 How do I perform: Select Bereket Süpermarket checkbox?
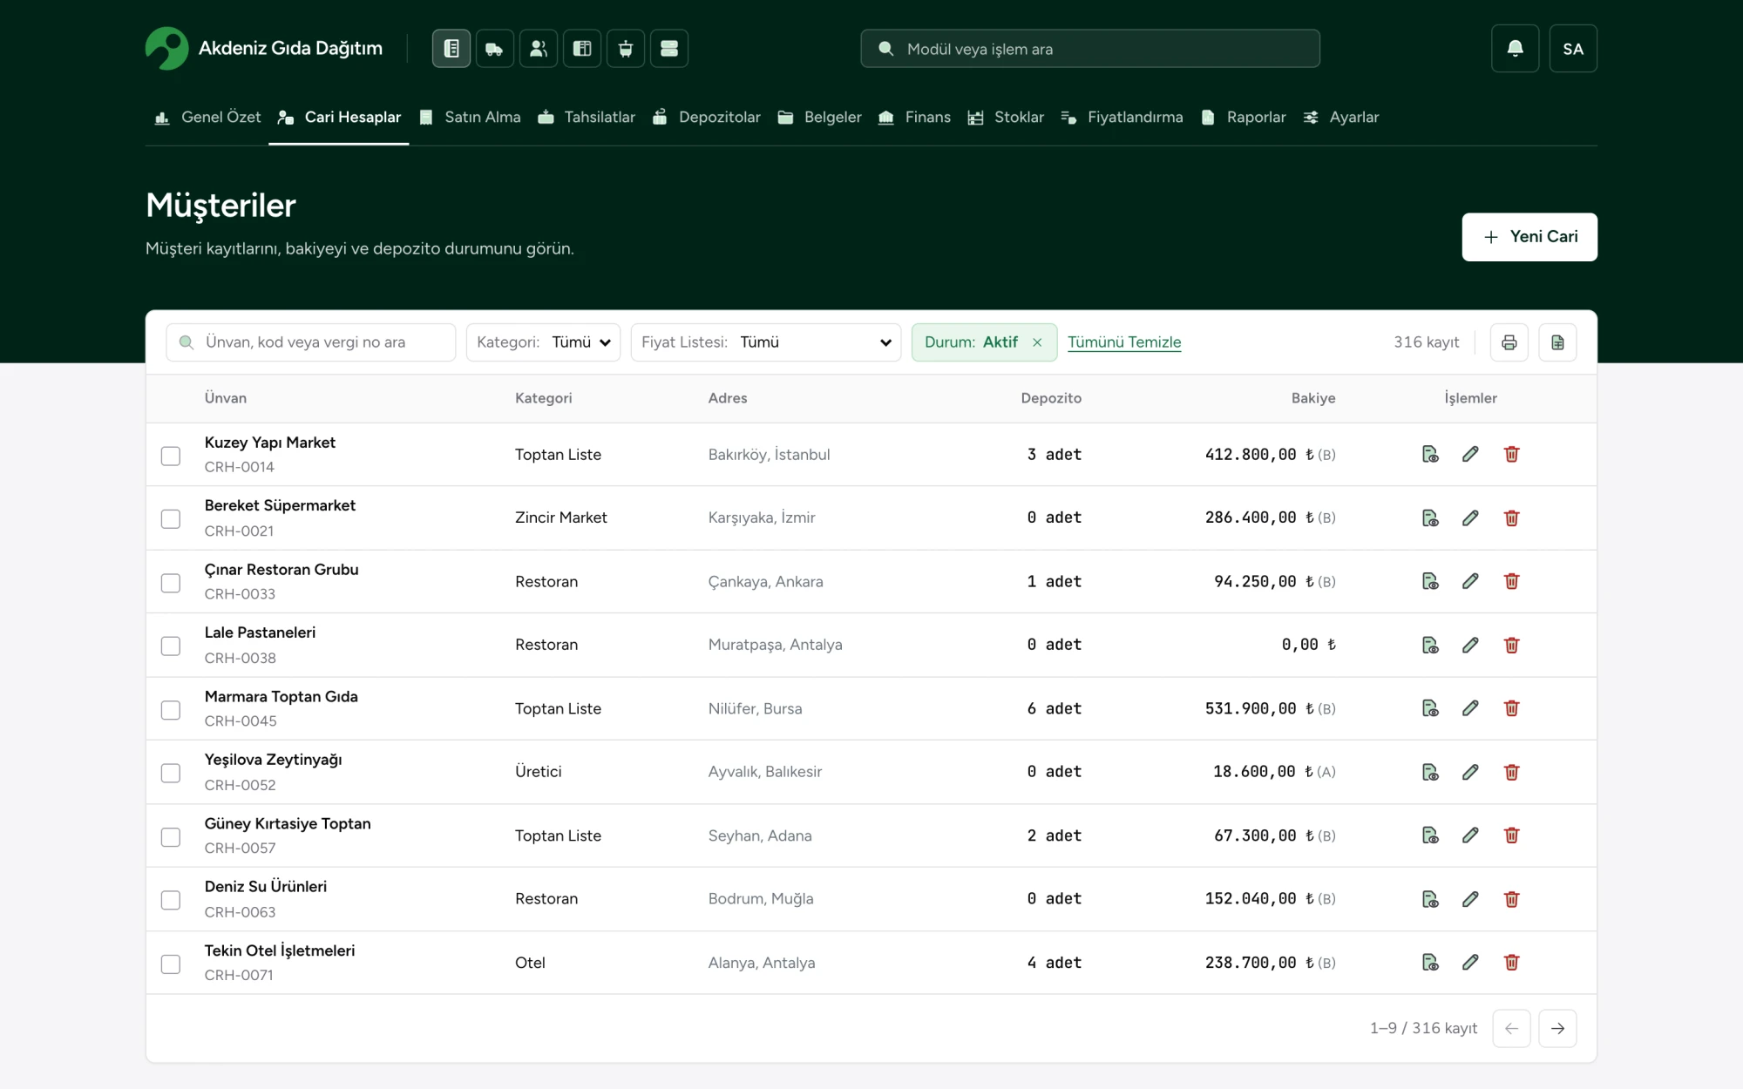point(171,519)
